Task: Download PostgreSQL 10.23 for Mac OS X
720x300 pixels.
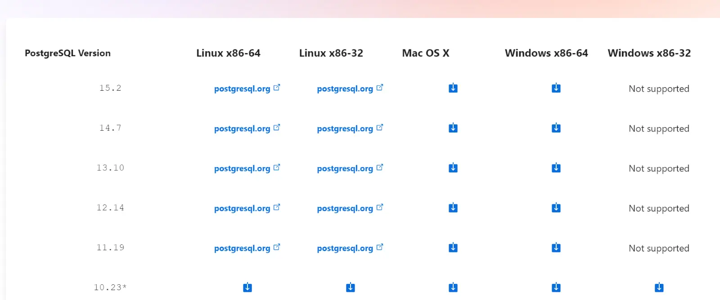Action: [453, 287]
